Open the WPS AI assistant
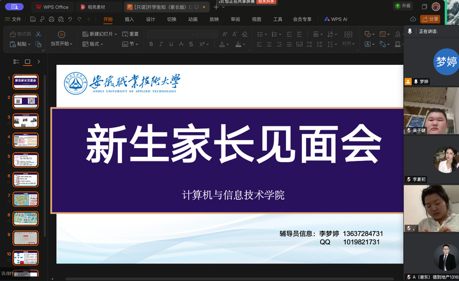 click(x=336, y=19)
